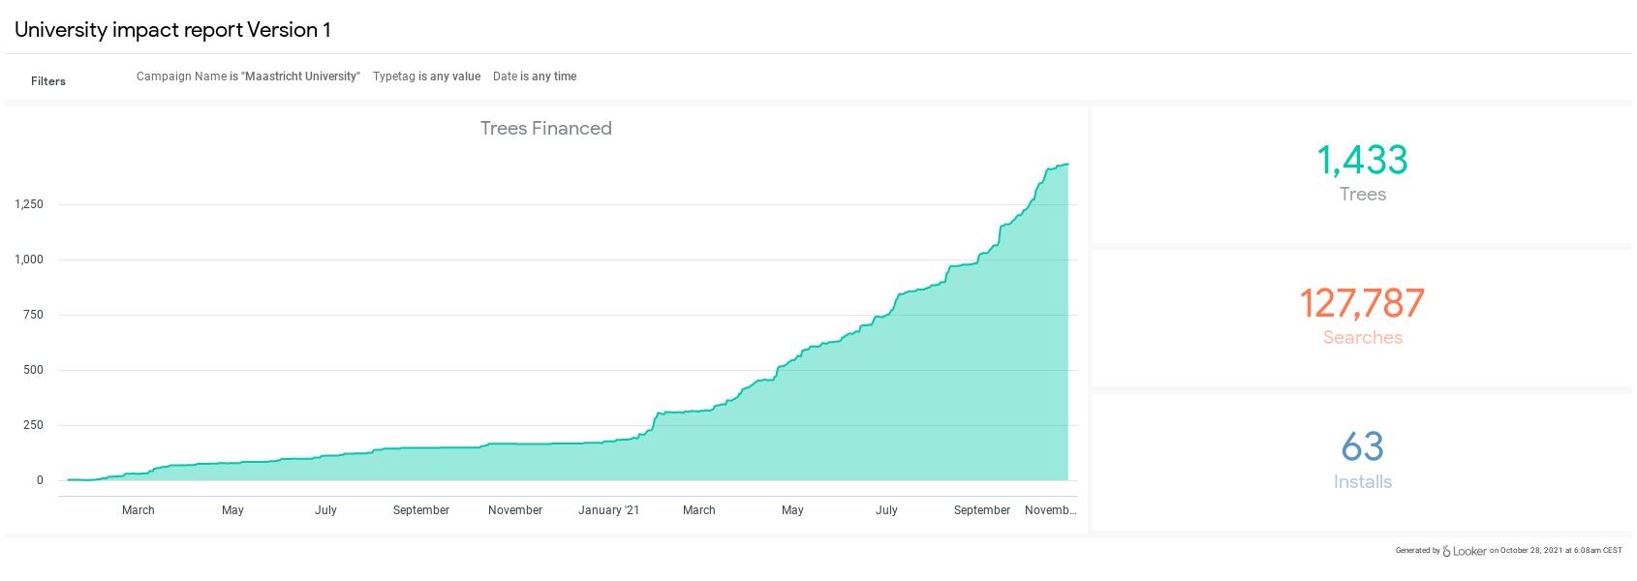Click the Looker logo in the footer

tap(1464, 551)
